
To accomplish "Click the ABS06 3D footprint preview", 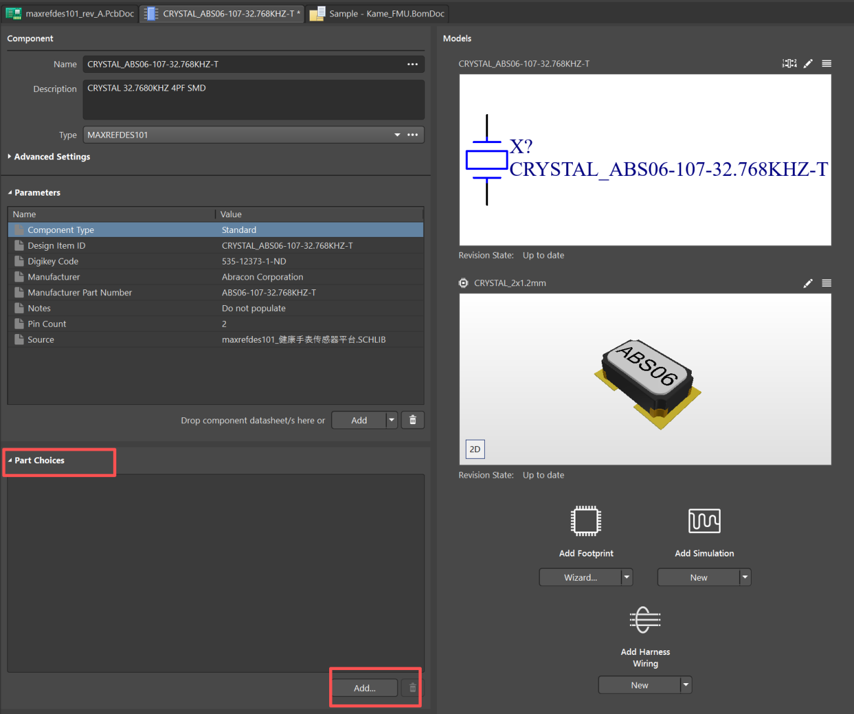I will click(645, 379).
